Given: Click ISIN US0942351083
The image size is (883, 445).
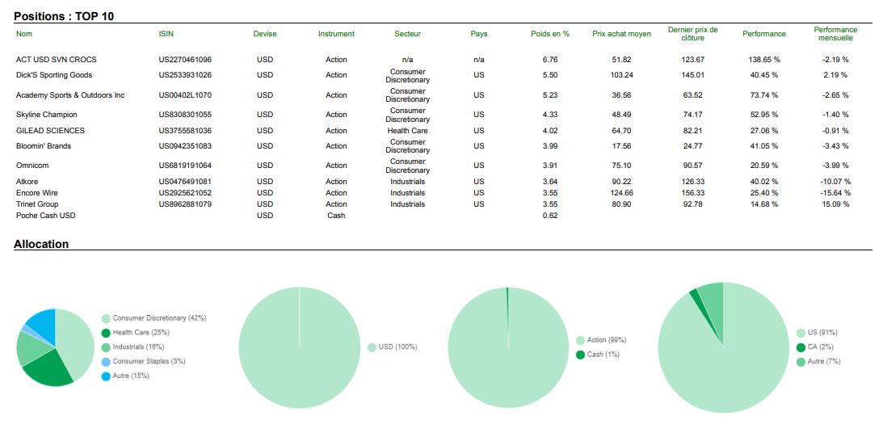Looking at the screenshot, I should click(x=185, y=146).
